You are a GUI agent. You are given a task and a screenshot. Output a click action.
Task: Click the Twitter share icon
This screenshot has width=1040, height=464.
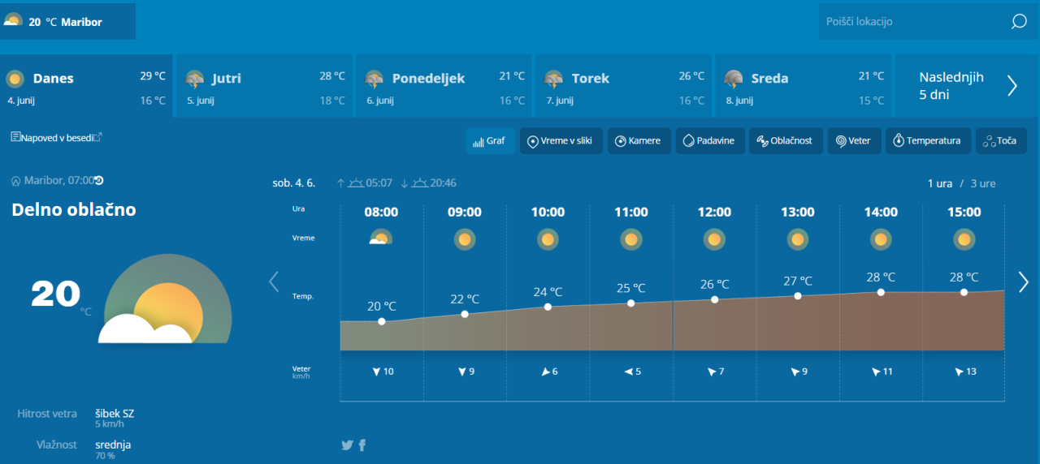(347, 445)
